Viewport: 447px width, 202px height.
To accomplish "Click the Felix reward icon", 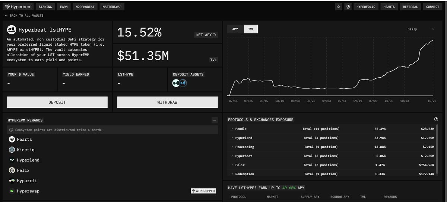I will (12, 170).
